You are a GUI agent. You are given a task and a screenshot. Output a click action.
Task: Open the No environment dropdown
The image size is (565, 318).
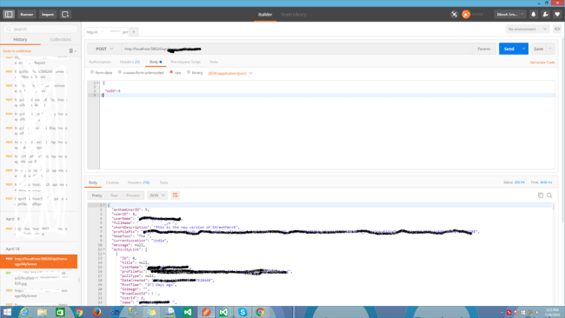point(528,29)
